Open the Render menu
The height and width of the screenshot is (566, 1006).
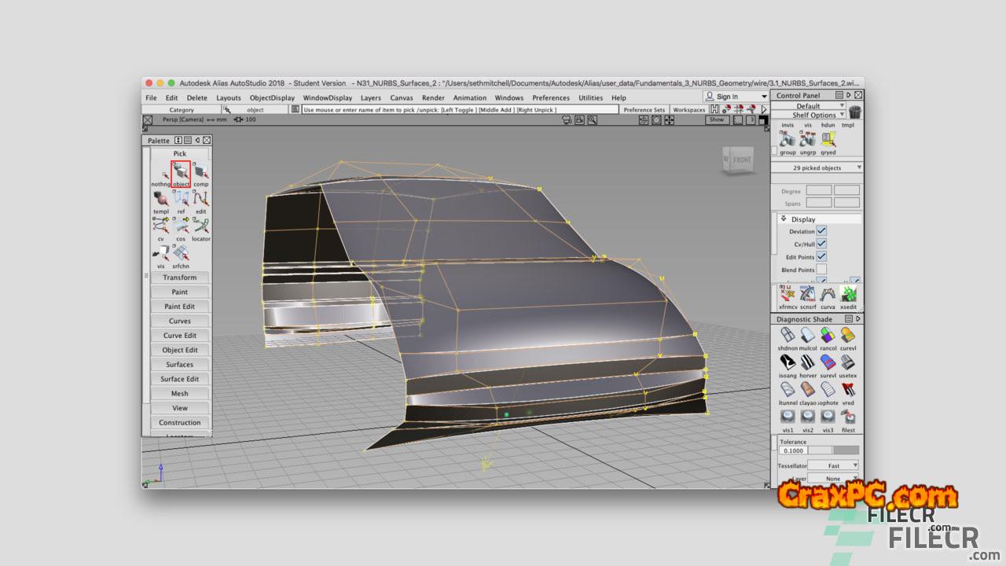(433, 98)
